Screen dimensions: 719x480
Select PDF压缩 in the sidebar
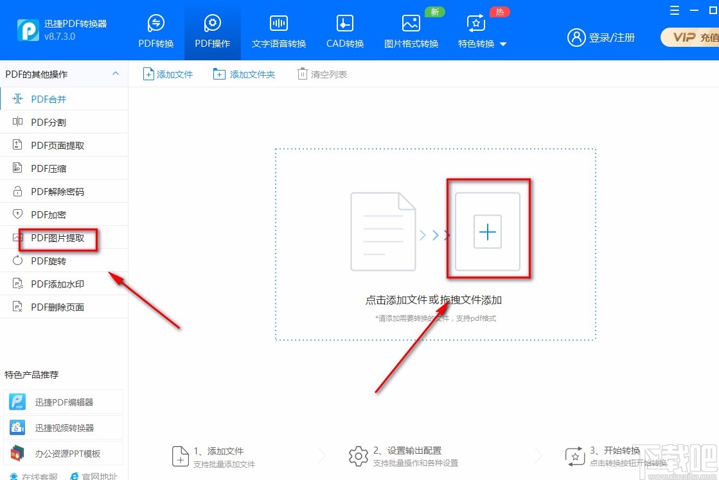pos(64,168)
